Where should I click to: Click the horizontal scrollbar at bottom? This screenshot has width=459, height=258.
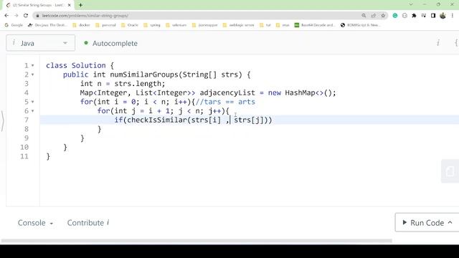point(197,241)
